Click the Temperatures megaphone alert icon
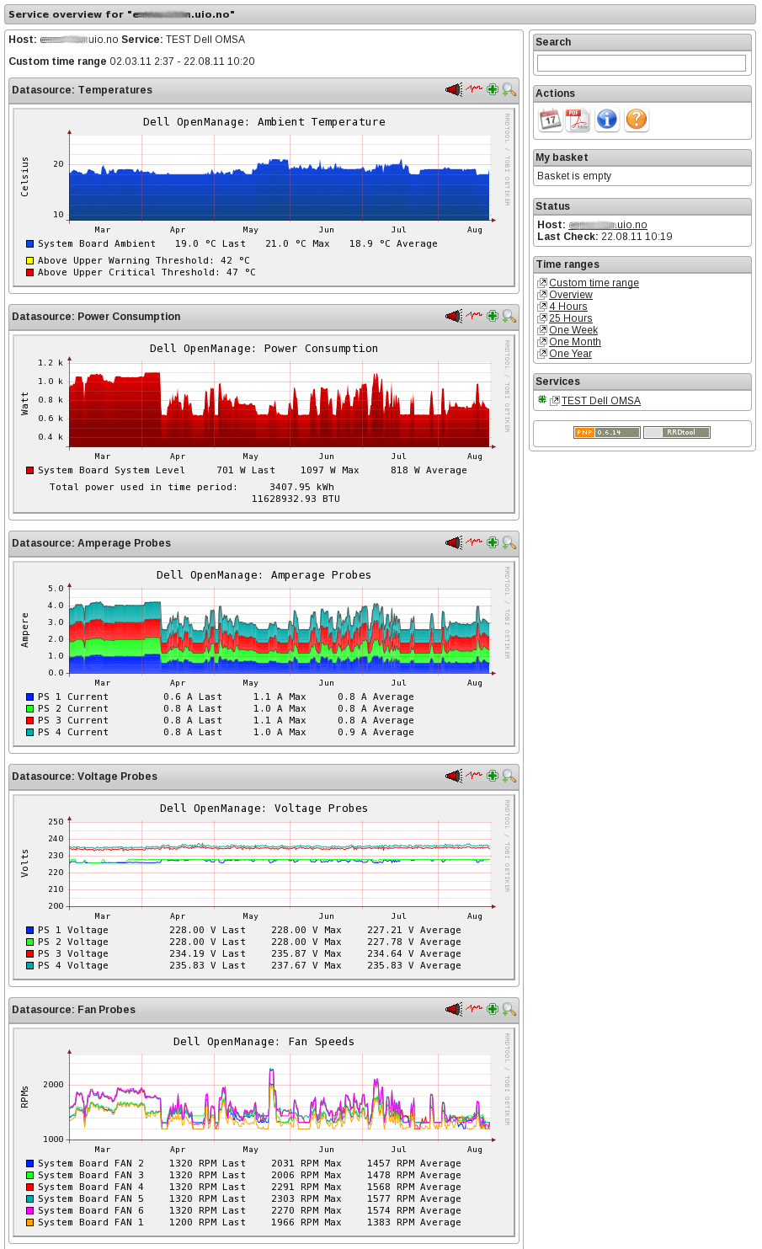Screen dimensions: 762x1249 tap(454, 89)
